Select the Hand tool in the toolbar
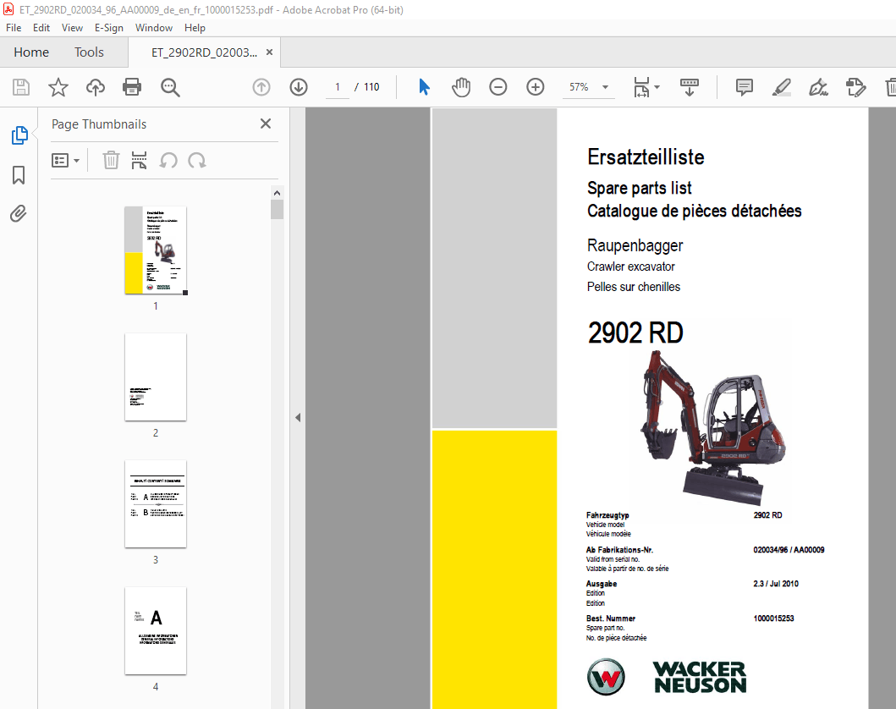This screenshot has width=896, height=709. coord(461,87)
